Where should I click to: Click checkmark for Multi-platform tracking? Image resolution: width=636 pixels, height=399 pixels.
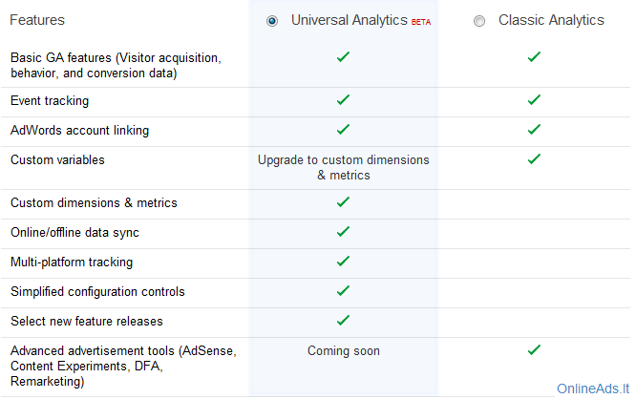pyautogui.click(x=343, y=262)
